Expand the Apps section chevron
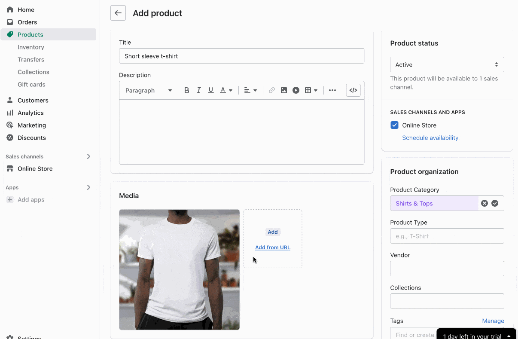The height and width of the screenshot is (339, 518). click(88, 187)
